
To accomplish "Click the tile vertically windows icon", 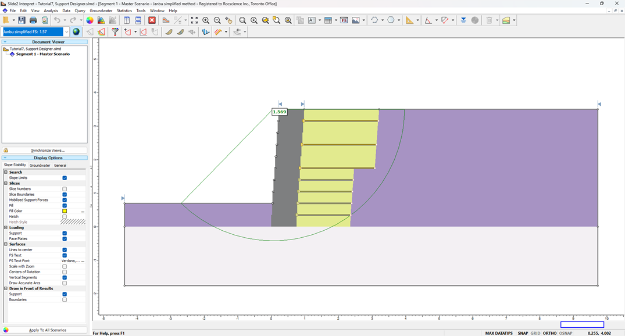I will point(127,20).
